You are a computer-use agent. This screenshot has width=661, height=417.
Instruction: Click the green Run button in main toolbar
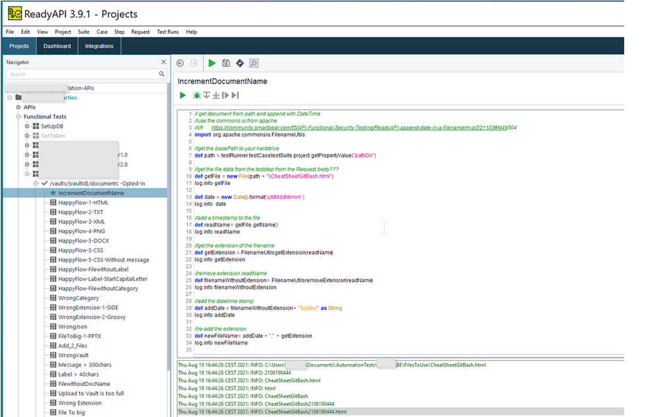(x=212, y=63)
